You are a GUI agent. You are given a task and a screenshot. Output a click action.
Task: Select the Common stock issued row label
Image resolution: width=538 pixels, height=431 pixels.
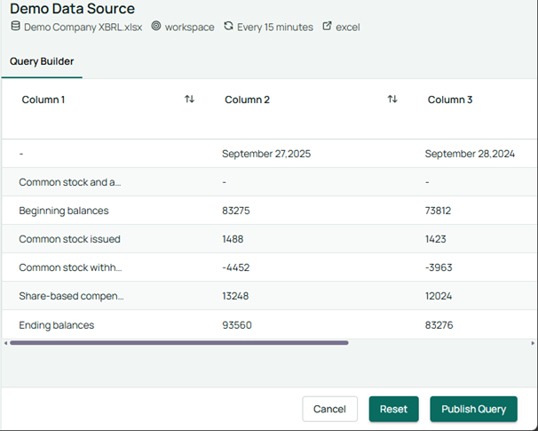pyautogui.click(x=69, y=239)
